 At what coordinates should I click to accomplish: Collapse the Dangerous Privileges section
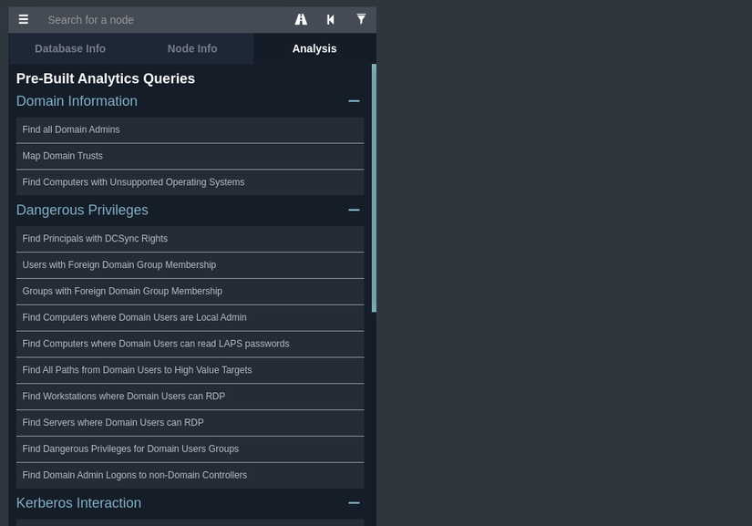click(354, 210)
